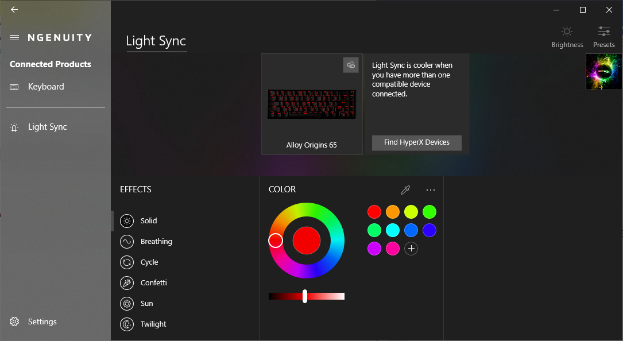
Task: Click the Solid effect label
Action: coord(149,221)
